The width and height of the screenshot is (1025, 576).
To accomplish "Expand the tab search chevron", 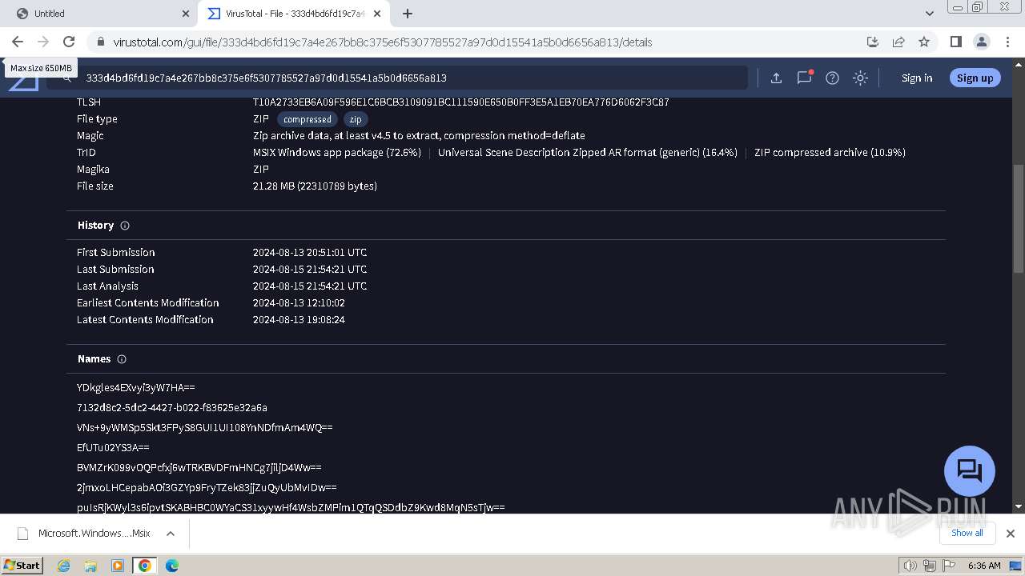I will (x=930, y=14).
